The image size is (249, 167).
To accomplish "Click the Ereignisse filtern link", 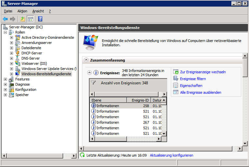I will coord(193,79).
